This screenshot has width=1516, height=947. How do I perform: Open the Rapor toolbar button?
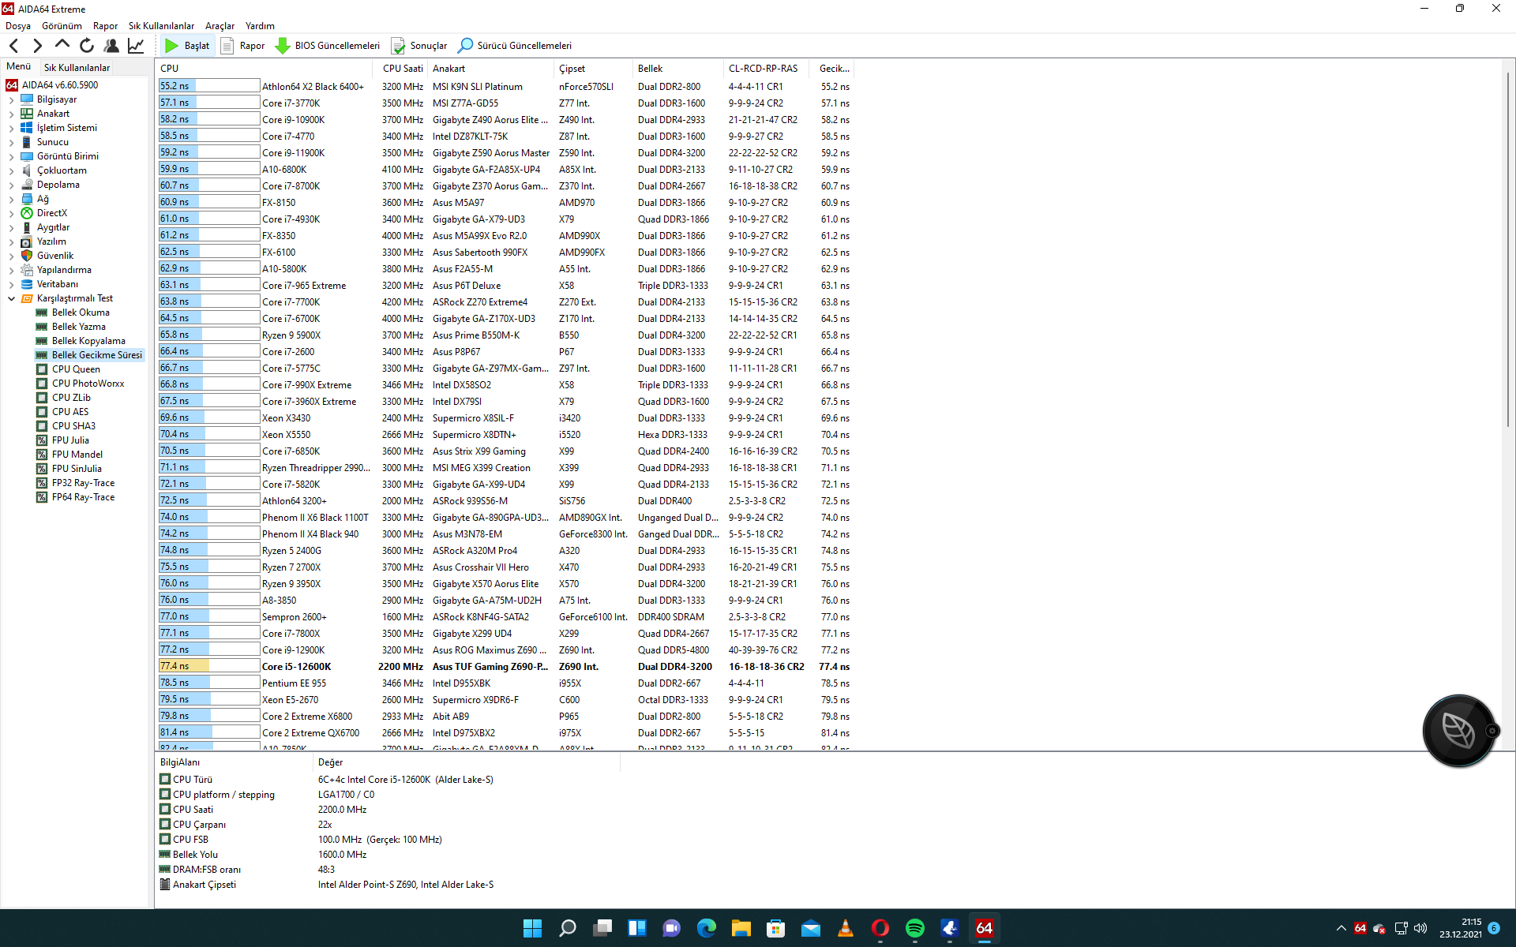pyautogui.click(x=242, y=46)
